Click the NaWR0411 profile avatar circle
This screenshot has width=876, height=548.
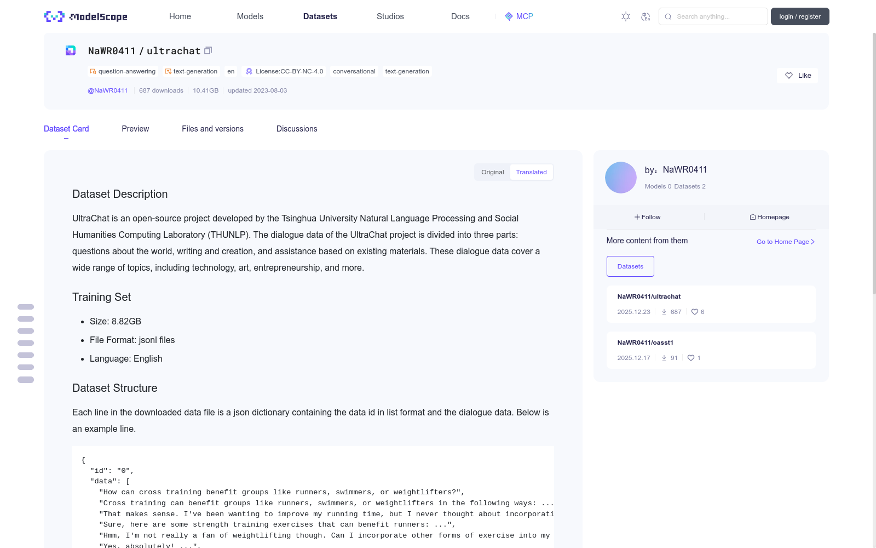(621, 178)
